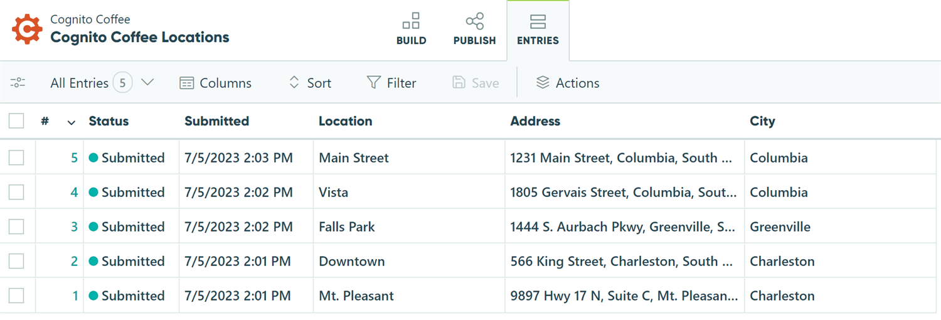Check the Mt. Pleasant entry box
Image resolution: width=941 pixels, height=320 pixels.
[x=16, y=296]
